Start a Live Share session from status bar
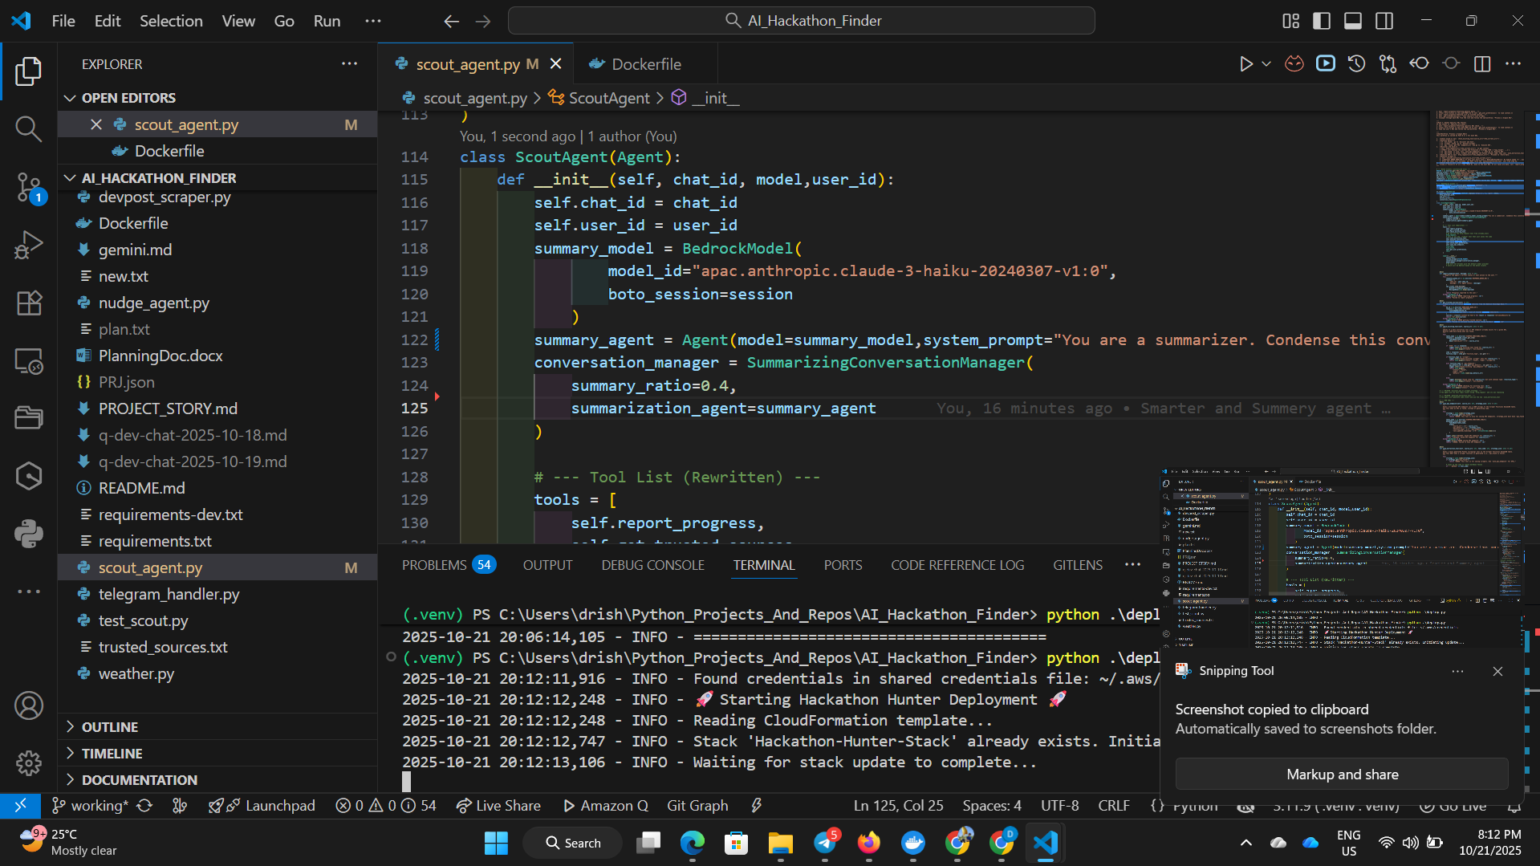The height and width of the screenshot is (866, 1540). point(498,805)
